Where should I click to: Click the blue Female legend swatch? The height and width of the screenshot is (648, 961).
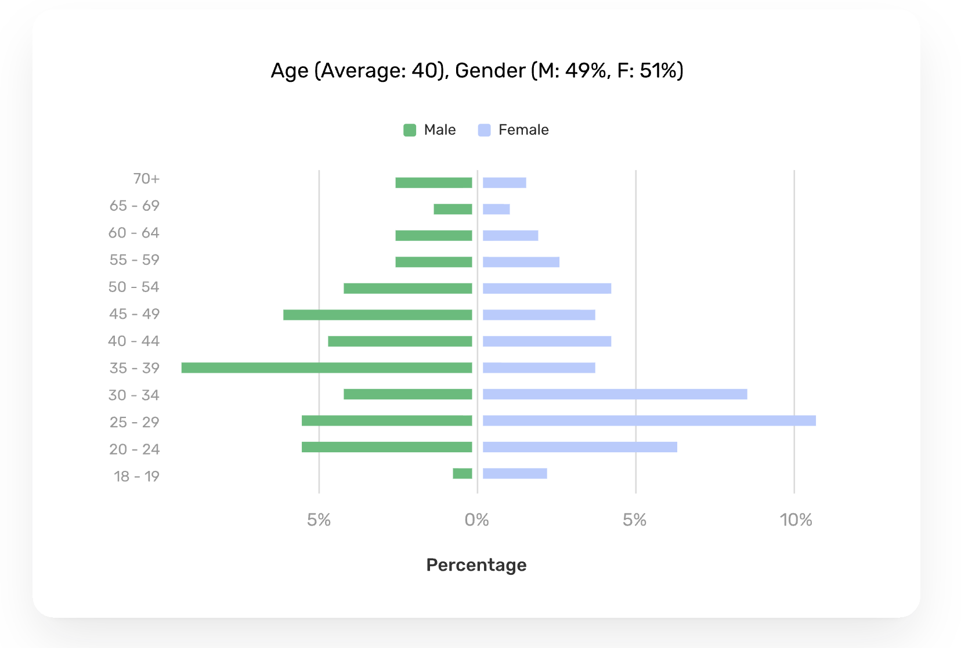(x=484, y=130)
